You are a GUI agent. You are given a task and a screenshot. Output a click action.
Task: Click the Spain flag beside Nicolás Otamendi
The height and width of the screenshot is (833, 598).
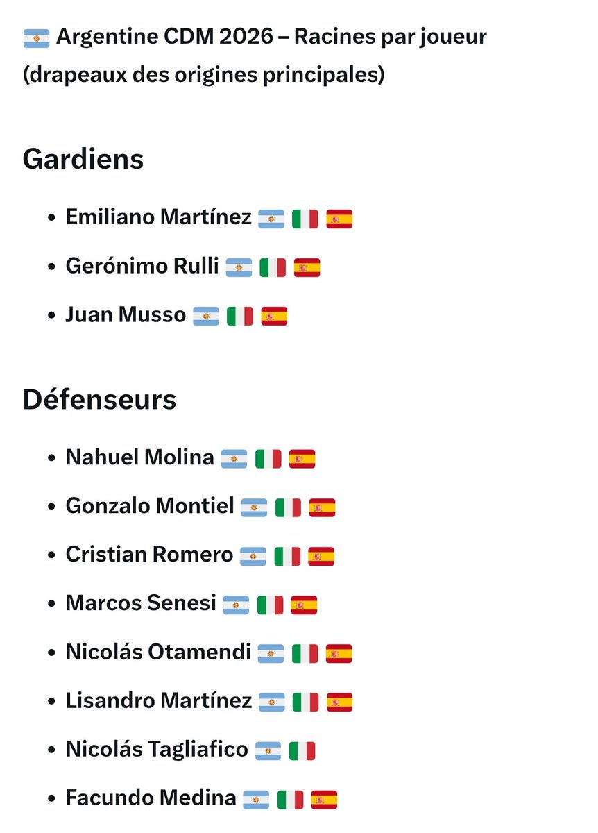339,653
